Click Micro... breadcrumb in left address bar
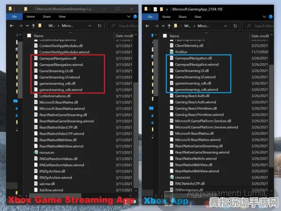 point(67,26)
